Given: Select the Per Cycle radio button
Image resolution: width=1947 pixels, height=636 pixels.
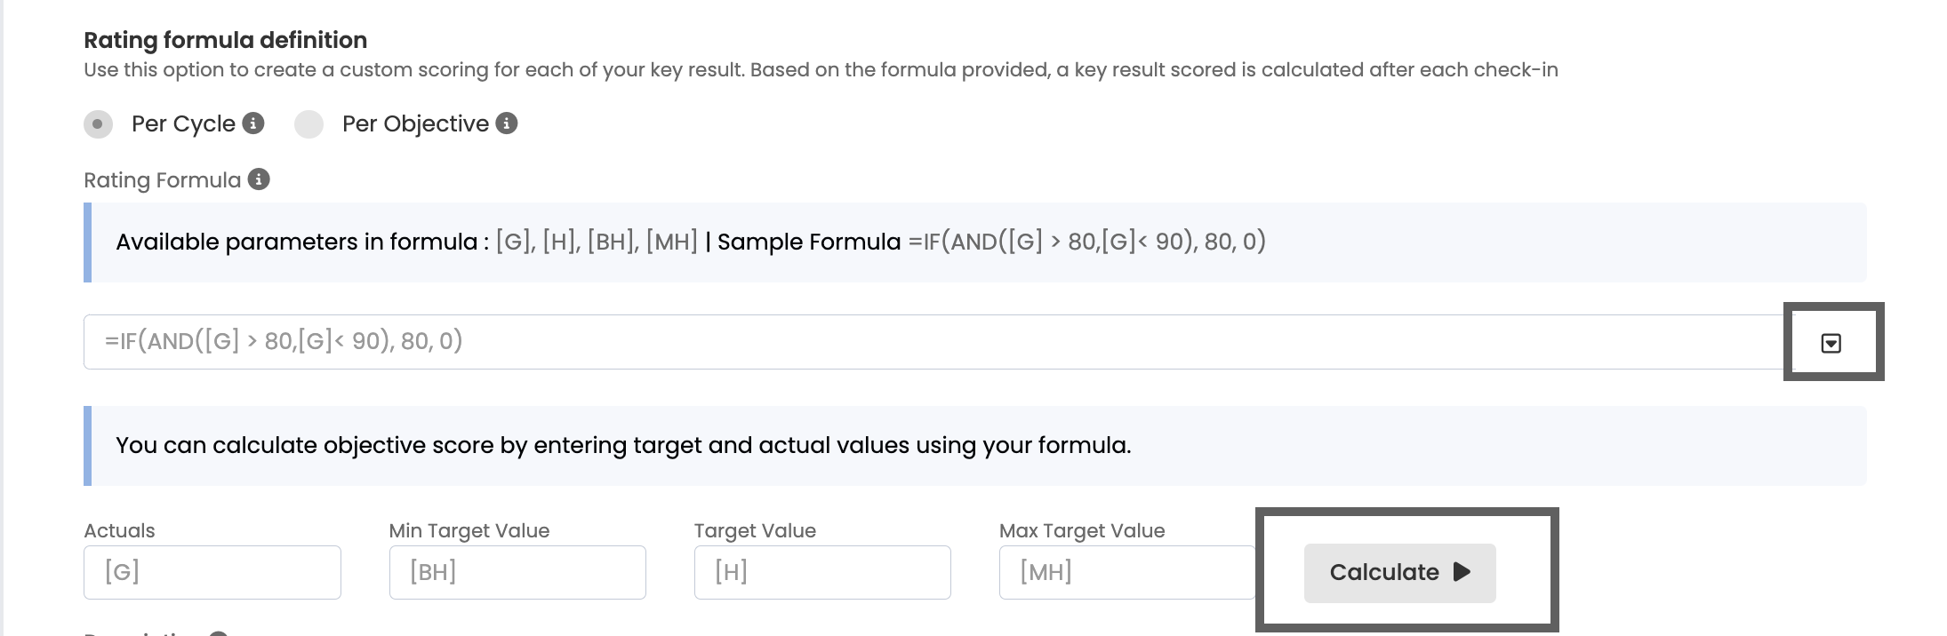Looking at the screenshot, I should 98,124.
